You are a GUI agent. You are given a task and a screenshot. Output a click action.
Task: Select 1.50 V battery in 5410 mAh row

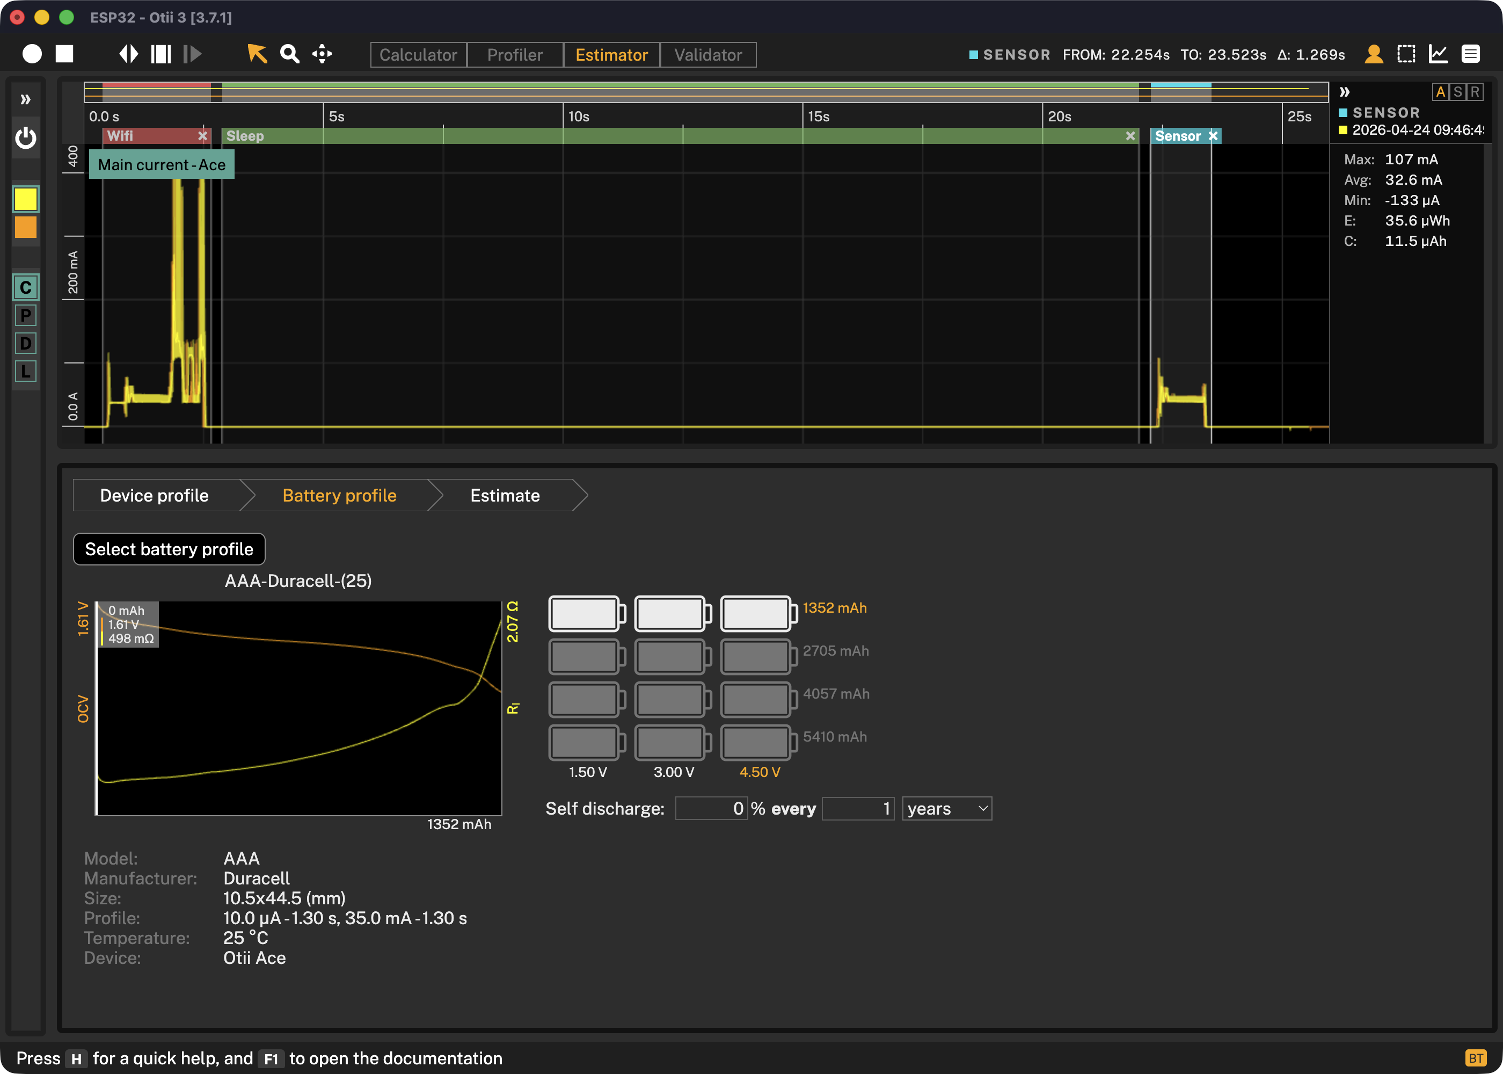point(587,742)
